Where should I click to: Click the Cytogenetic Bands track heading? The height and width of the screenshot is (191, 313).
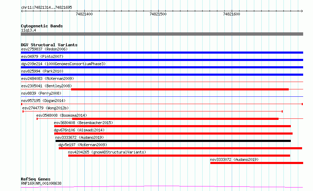tap(42, 26)
